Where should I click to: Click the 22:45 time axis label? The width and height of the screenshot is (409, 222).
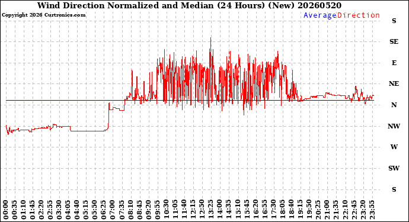354,210
